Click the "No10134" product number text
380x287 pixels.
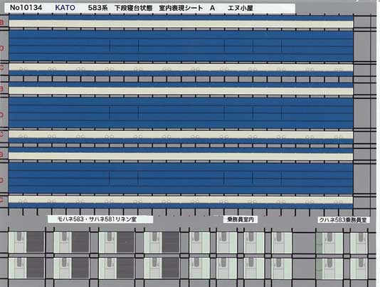(x=26, y=8)
